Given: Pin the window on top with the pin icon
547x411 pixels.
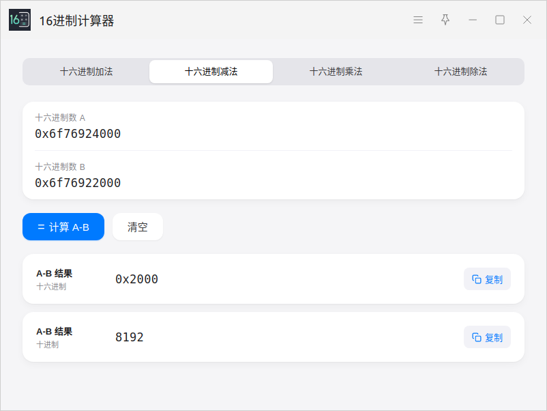Looking at the screenshot, I should (445, 20).
